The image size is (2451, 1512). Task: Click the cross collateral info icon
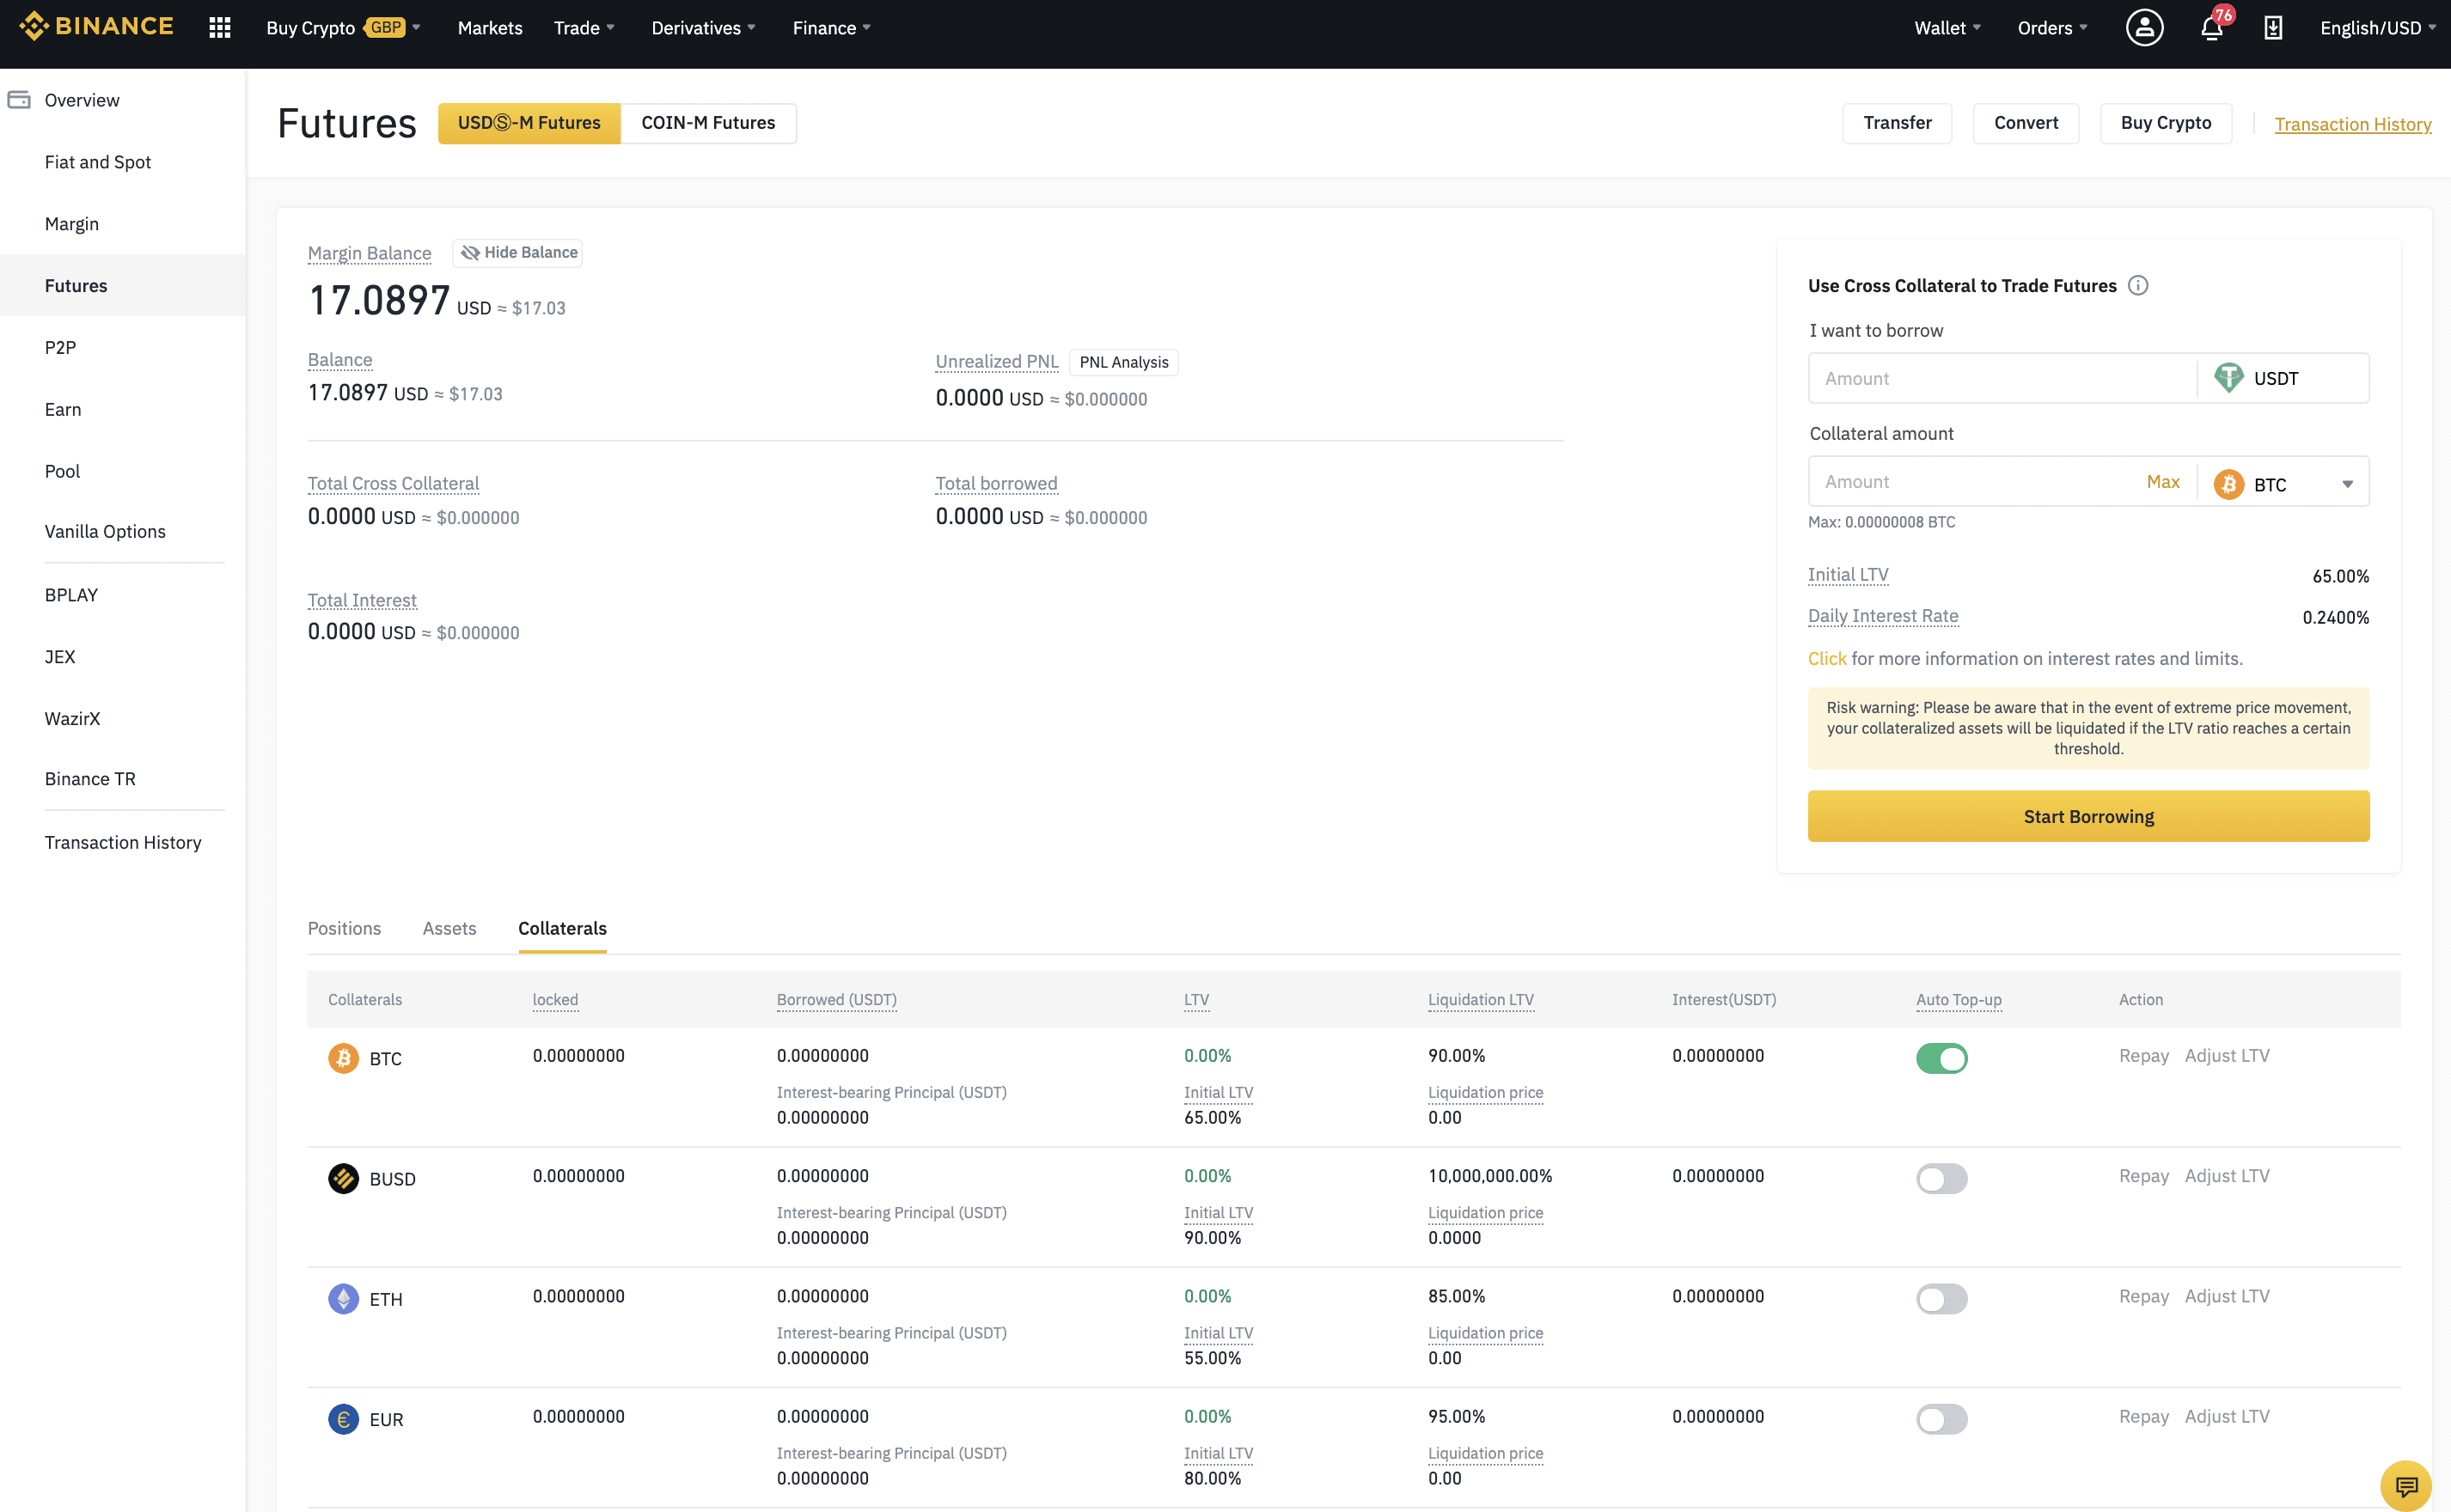[x=2138, y=286]
